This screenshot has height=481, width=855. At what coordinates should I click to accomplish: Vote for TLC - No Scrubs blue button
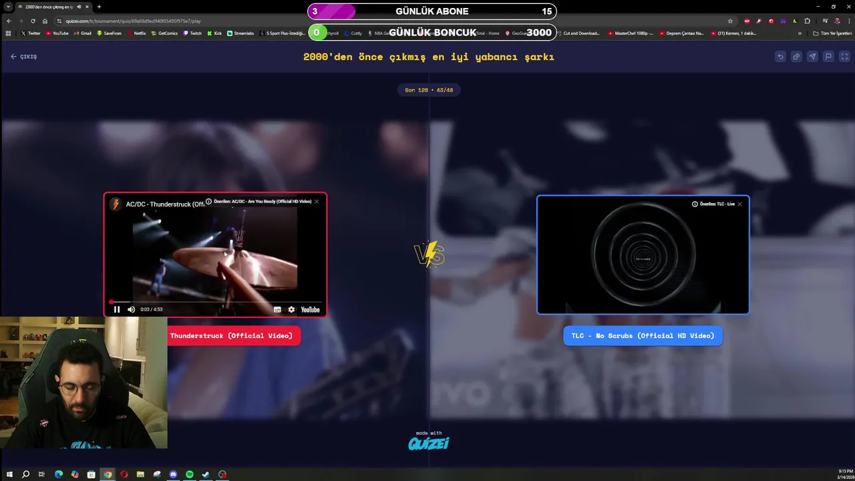643,335
